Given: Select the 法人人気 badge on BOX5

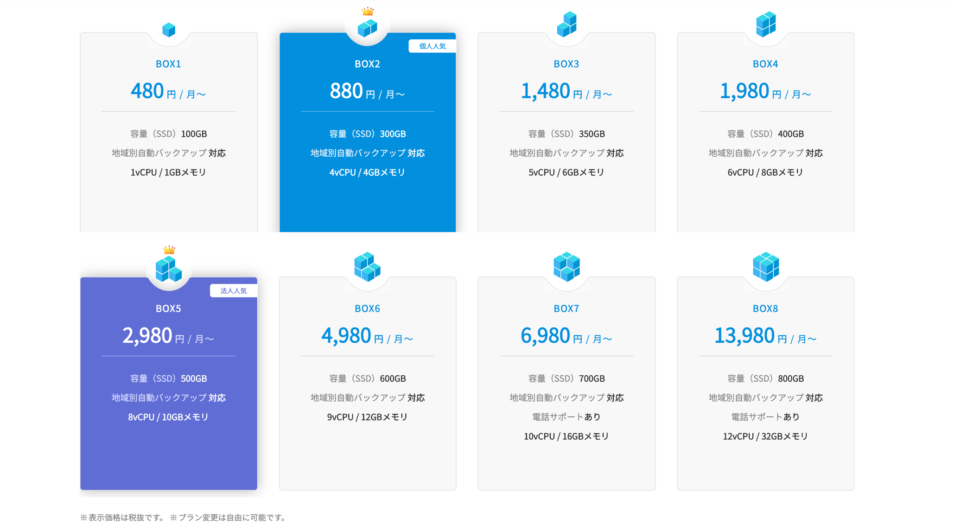Looking at the screenshot, I should coord(233,290).
